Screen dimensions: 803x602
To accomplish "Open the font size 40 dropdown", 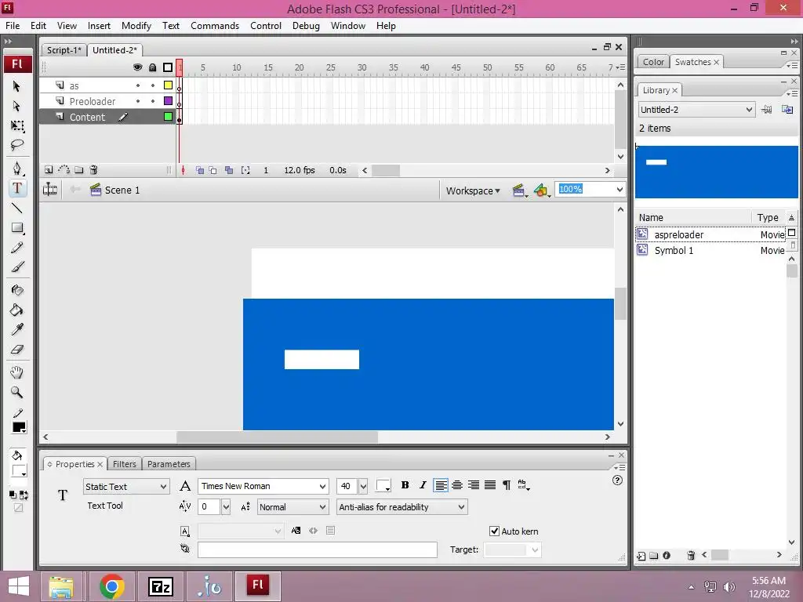I will [x=363, y=486].
